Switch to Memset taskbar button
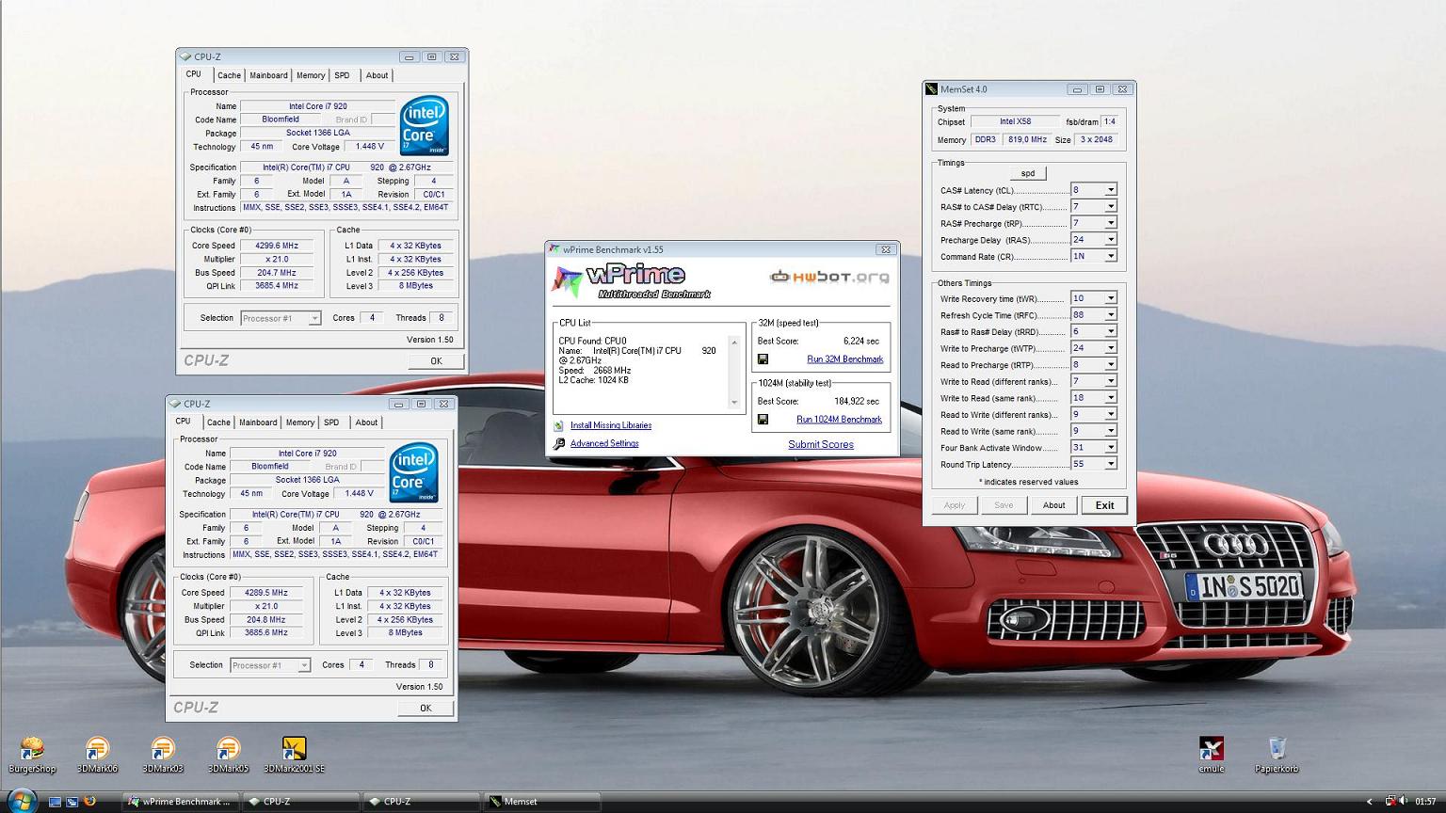Viewport: 1446px width, 813px height. pos(543,802)
